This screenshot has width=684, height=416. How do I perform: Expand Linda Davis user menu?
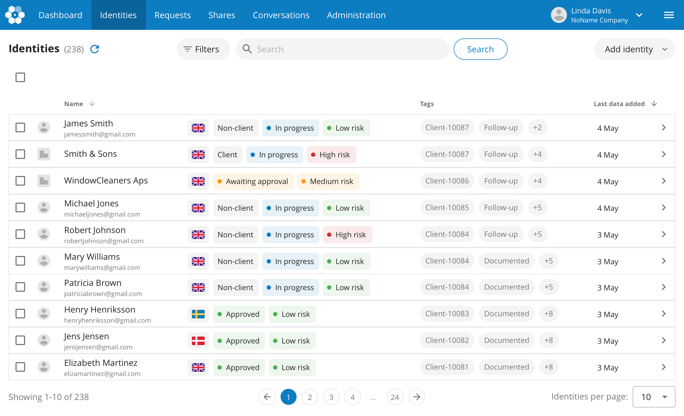[x=639, y=15]
